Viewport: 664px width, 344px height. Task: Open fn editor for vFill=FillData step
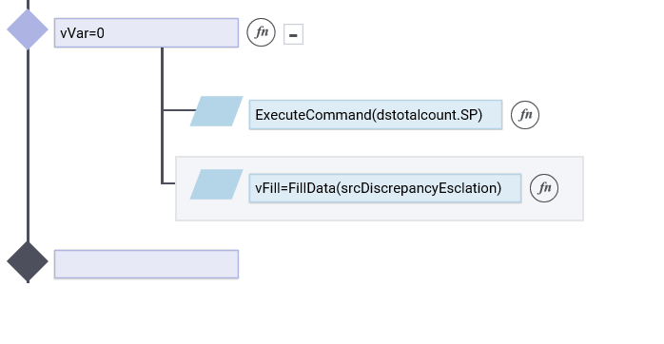544,188
